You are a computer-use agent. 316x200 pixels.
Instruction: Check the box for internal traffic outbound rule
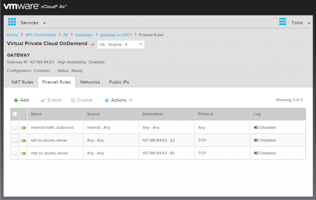tap(15, 127)
